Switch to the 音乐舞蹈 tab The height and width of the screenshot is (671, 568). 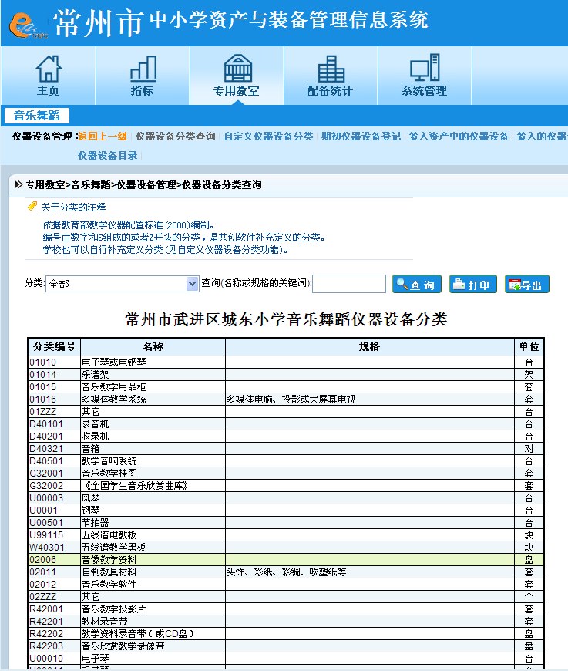[37, 116]
